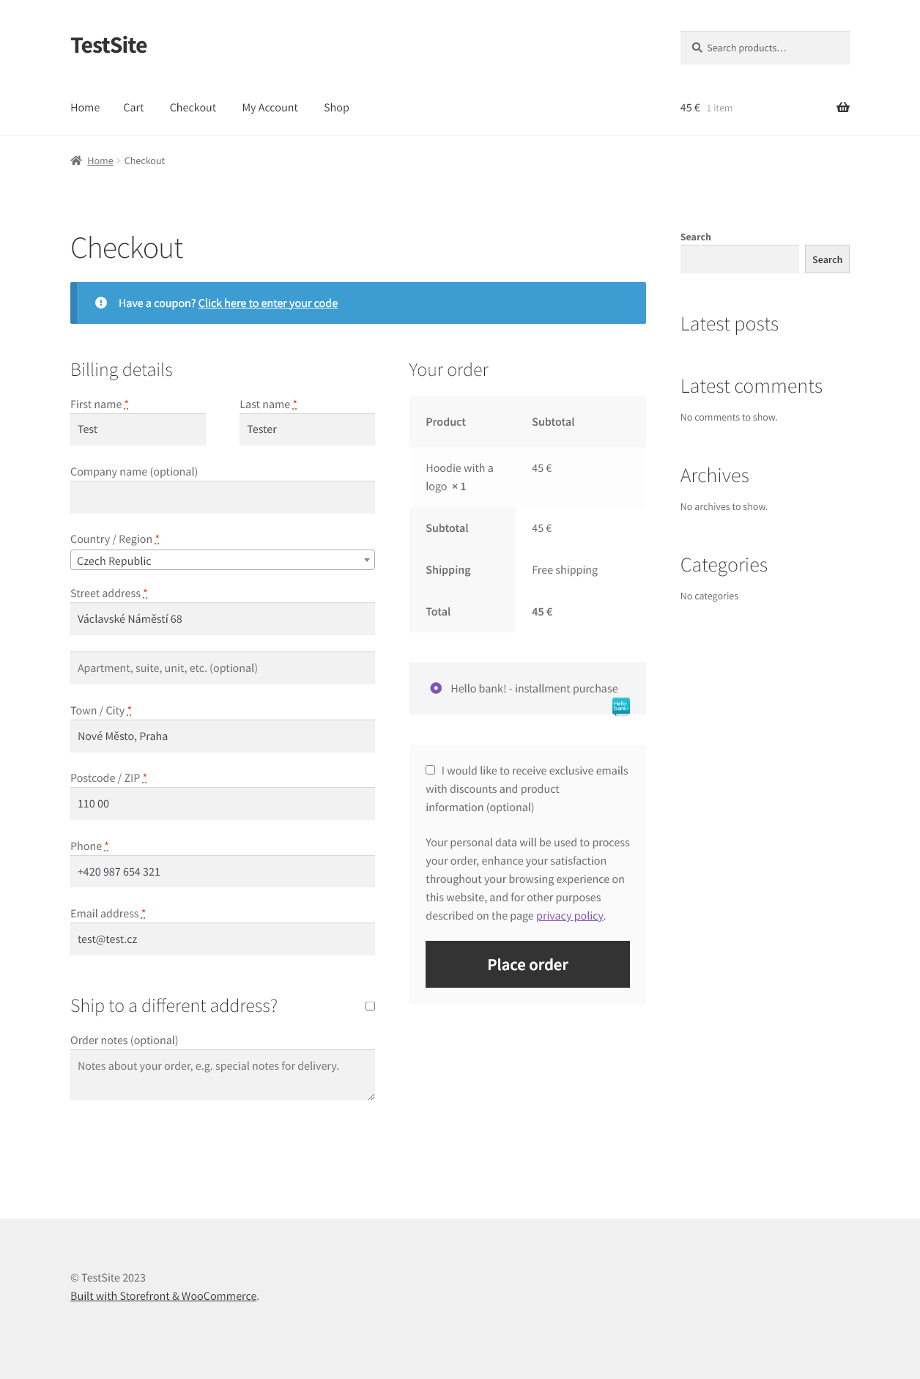Click the sidebar Search button

point(827,259)
